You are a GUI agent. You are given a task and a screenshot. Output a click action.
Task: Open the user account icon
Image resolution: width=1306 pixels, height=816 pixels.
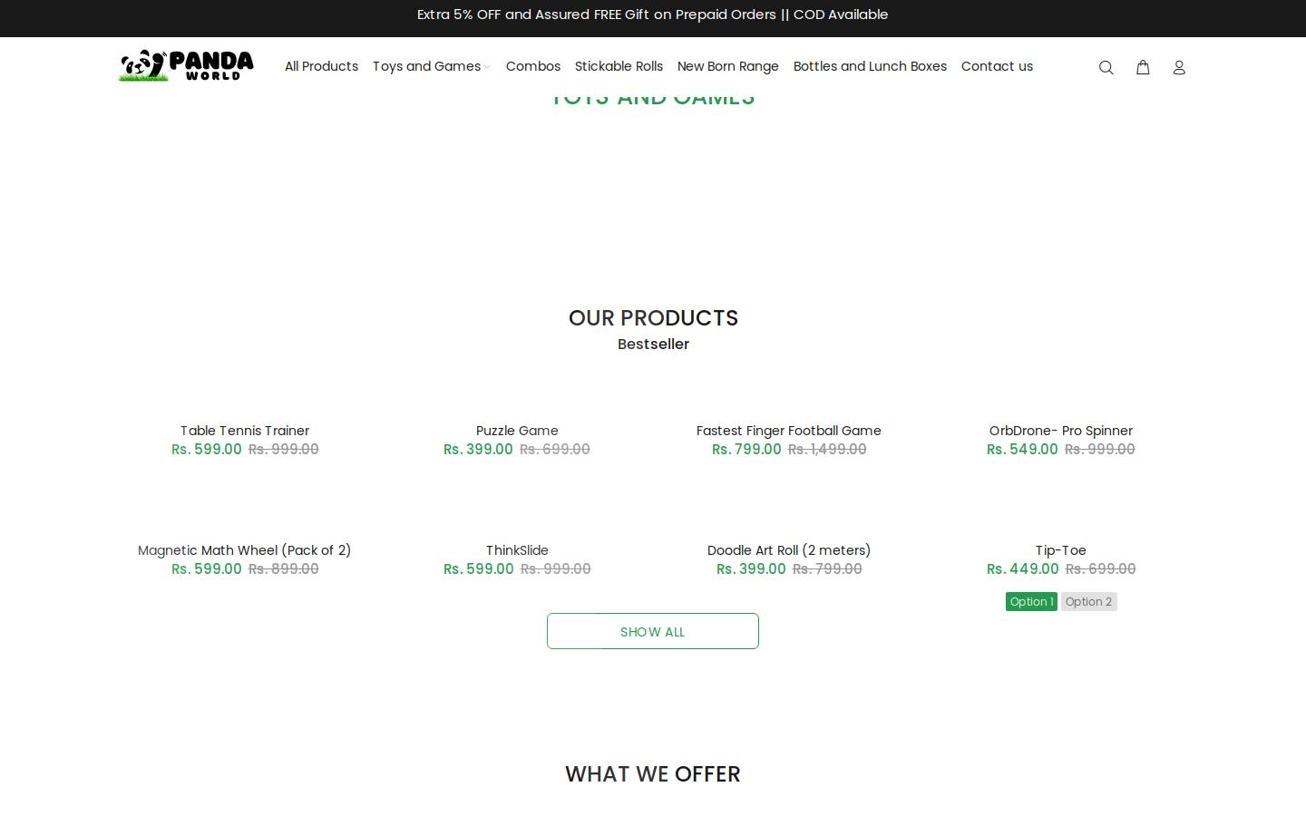click(1179, 67)
